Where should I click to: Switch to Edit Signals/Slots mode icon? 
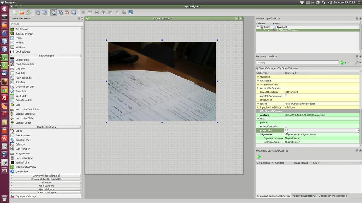tap(60, 12)
